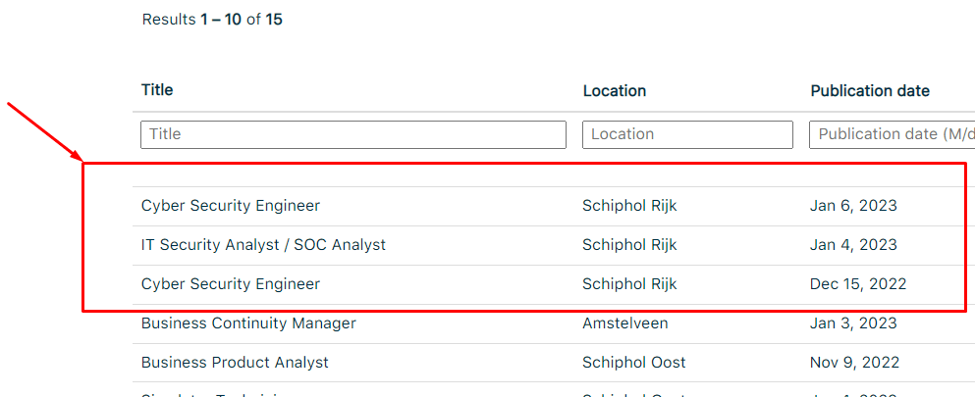This screenshot has width=975, height=397.
Task: Open Cyber Security Engineer posted Dec 15, 2022
Action: (x=231, y=284)
